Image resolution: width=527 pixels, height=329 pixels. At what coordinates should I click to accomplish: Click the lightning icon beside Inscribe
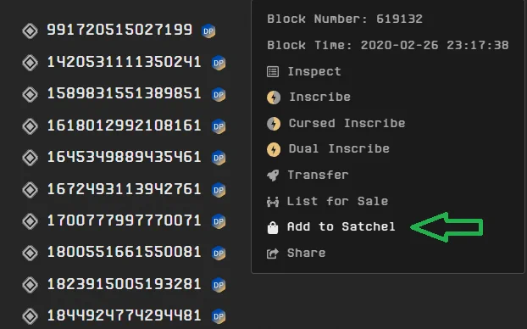[274, 98]
